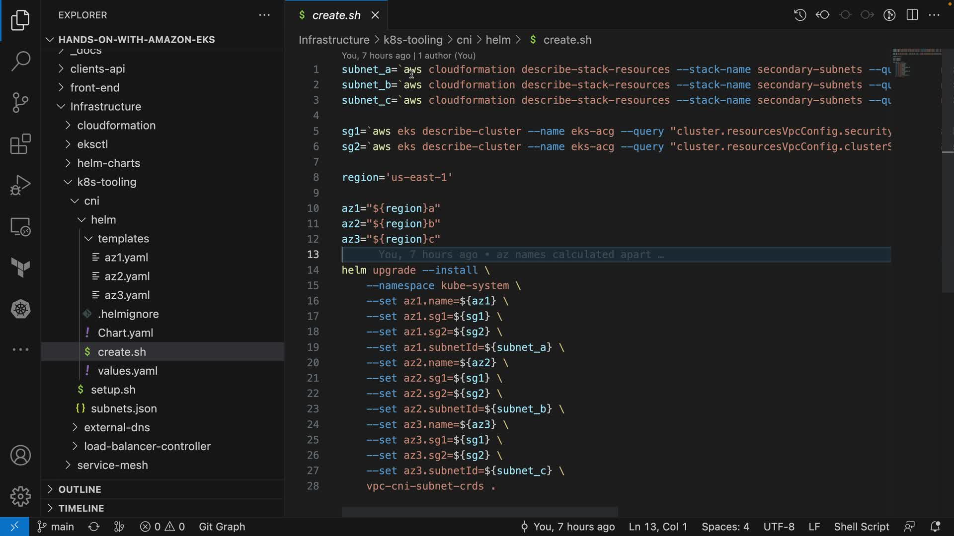The height and width of the screenshot is (536, 954).
Task: Click the Split Editor Right icon
Action: click(912, 15)
